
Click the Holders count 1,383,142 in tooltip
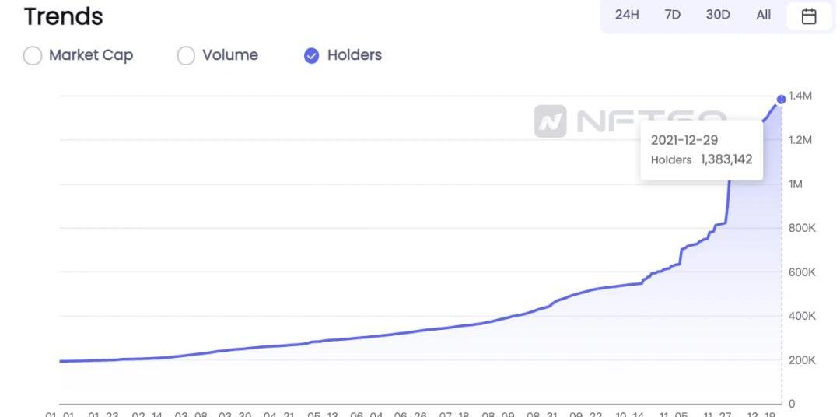pos(726,159)
